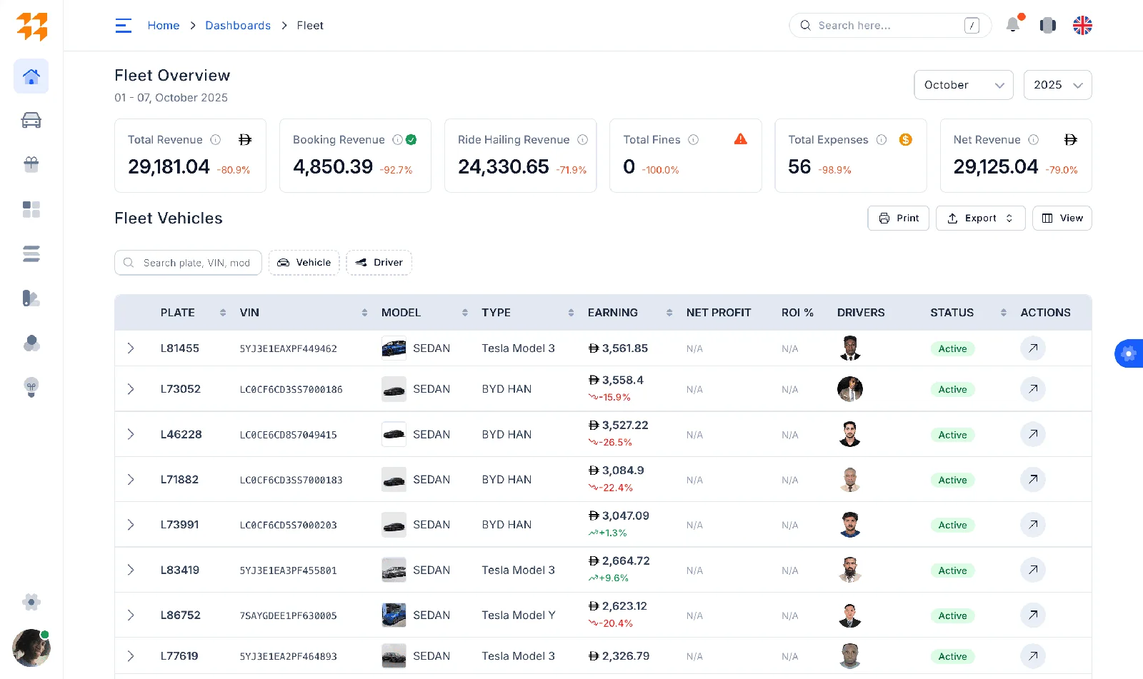
Task: Expand row L73991
Action: [131, 525]
